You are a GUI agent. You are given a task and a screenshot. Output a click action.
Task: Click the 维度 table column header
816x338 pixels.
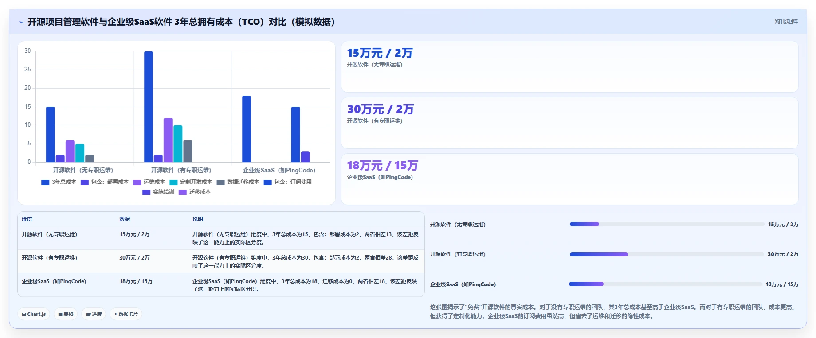[x=27, y=219]
